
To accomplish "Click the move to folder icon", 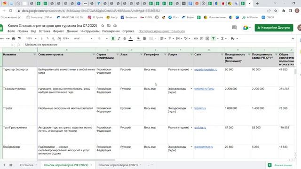I will [109, 25].
